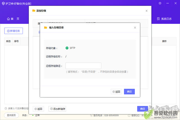Click 返回 at bottom of 添加存储 dialog

point(38,109)
